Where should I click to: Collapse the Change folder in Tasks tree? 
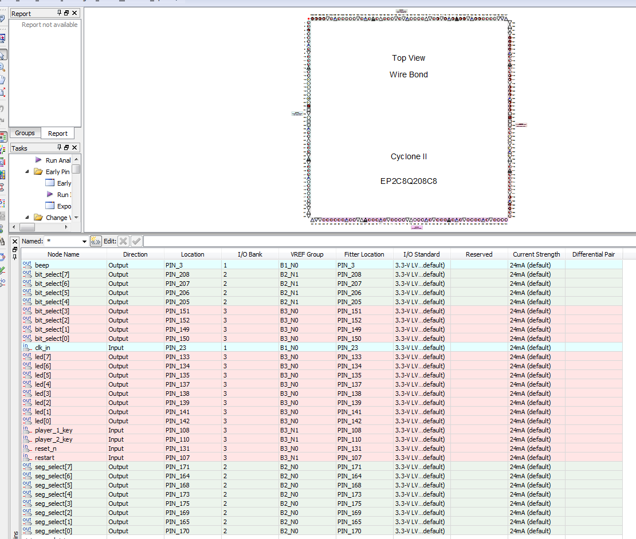point(27,218)
